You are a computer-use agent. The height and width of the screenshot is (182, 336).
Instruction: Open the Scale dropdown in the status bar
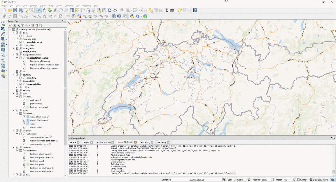point(246,180)
